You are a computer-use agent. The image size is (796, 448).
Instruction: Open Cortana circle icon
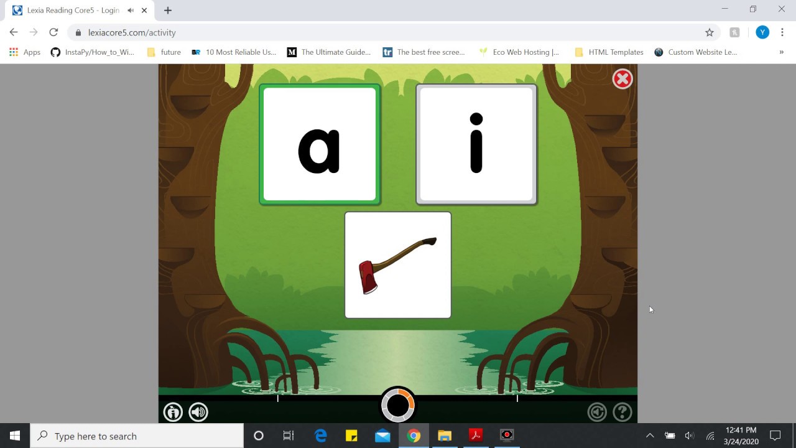coord(259,436)
